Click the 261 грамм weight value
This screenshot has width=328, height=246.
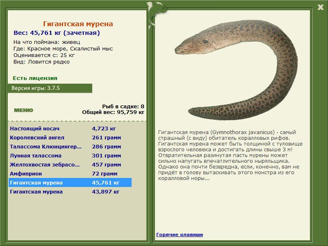pyautogui.click(x=107, y=137)
